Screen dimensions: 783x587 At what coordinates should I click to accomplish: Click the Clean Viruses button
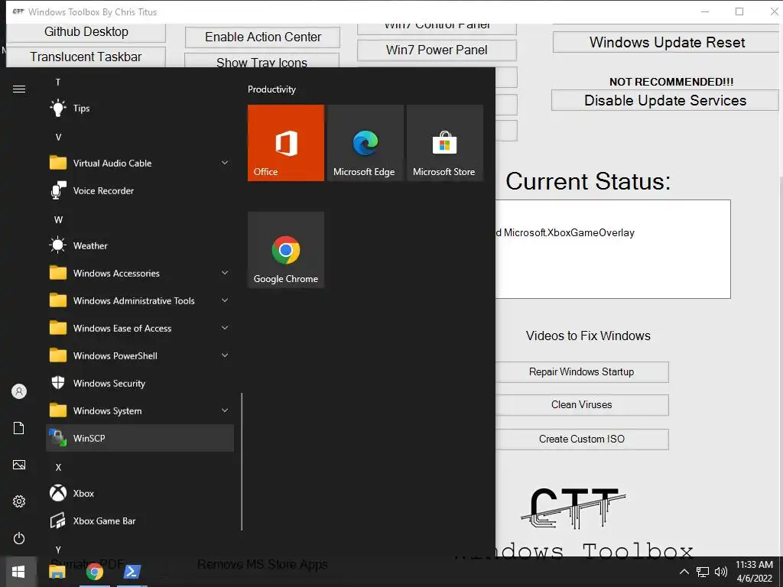582,405
